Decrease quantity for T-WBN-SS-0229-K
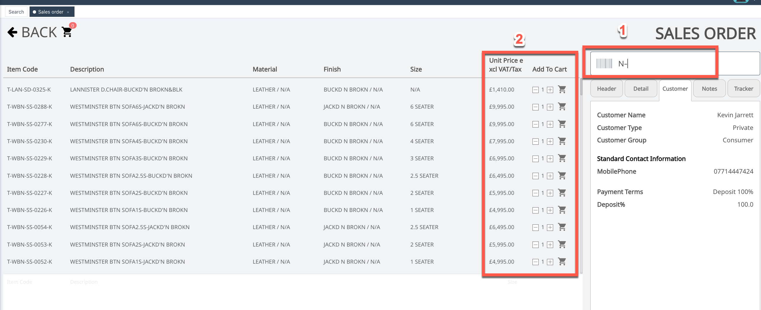761x310 pixels. point(535,159)
